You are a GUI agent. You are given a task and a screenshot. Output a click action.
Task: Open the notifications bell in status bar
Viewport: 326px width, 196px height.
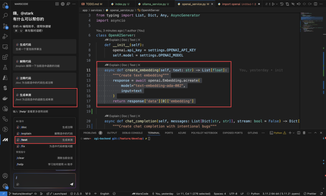pyautogui.click(x=321, y=194)
